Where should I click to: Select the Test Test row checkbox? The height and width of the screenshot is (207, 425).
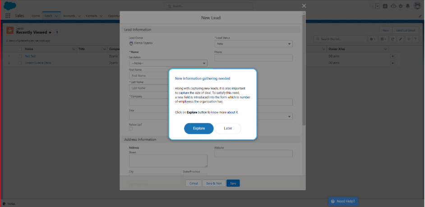click(x=19, y=56)
